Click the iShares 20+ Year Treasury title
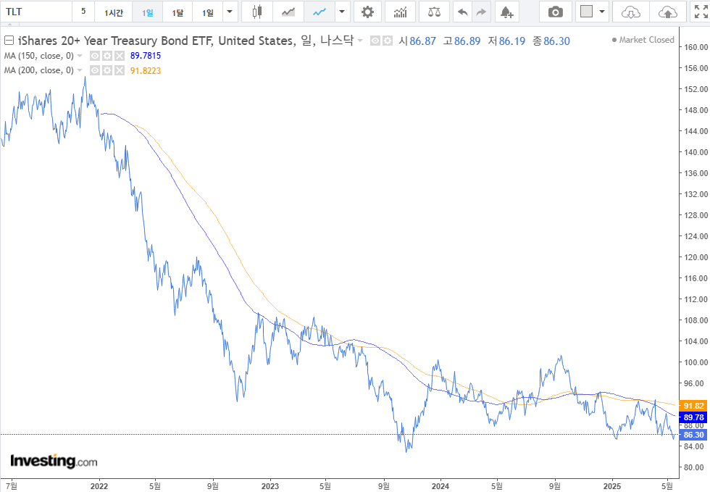710x492 pixels. tap(185, 41)
